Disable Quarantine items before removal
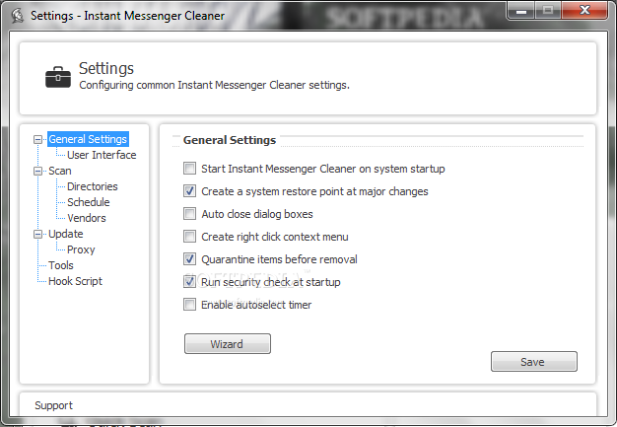Screen dimensions: 617x427 189,259
